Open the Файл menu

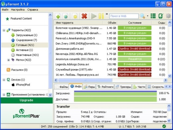[x=5, y=10]
